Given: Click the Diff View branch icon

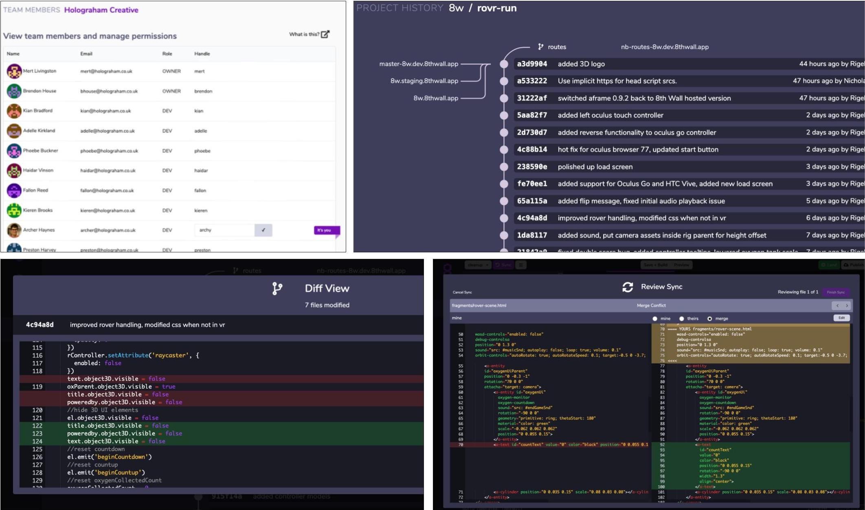Looking at the screenshot, I should [277, 289].
